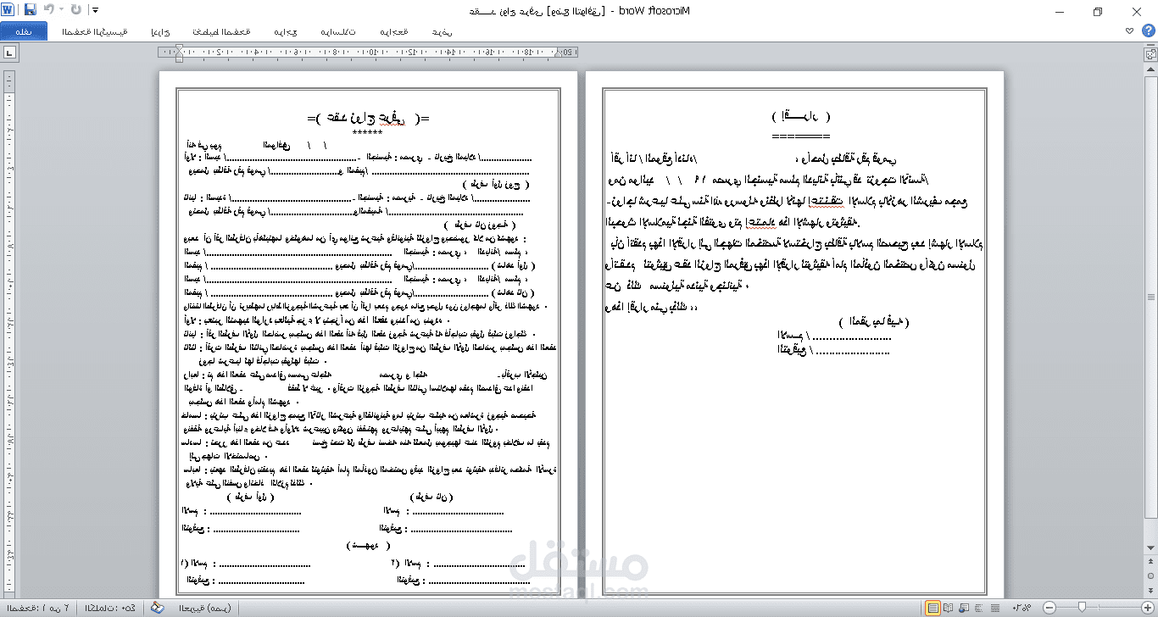Click the Undo arrow icon

coord(48,10)
